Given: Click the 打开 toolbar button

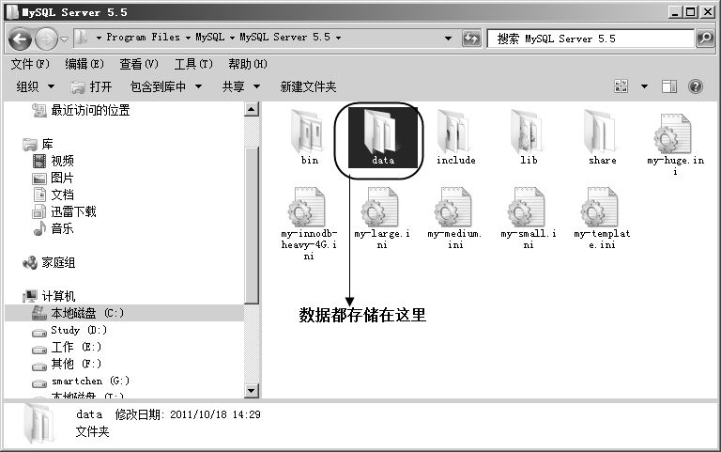Looking at the screenshot, I should (91, 86).
